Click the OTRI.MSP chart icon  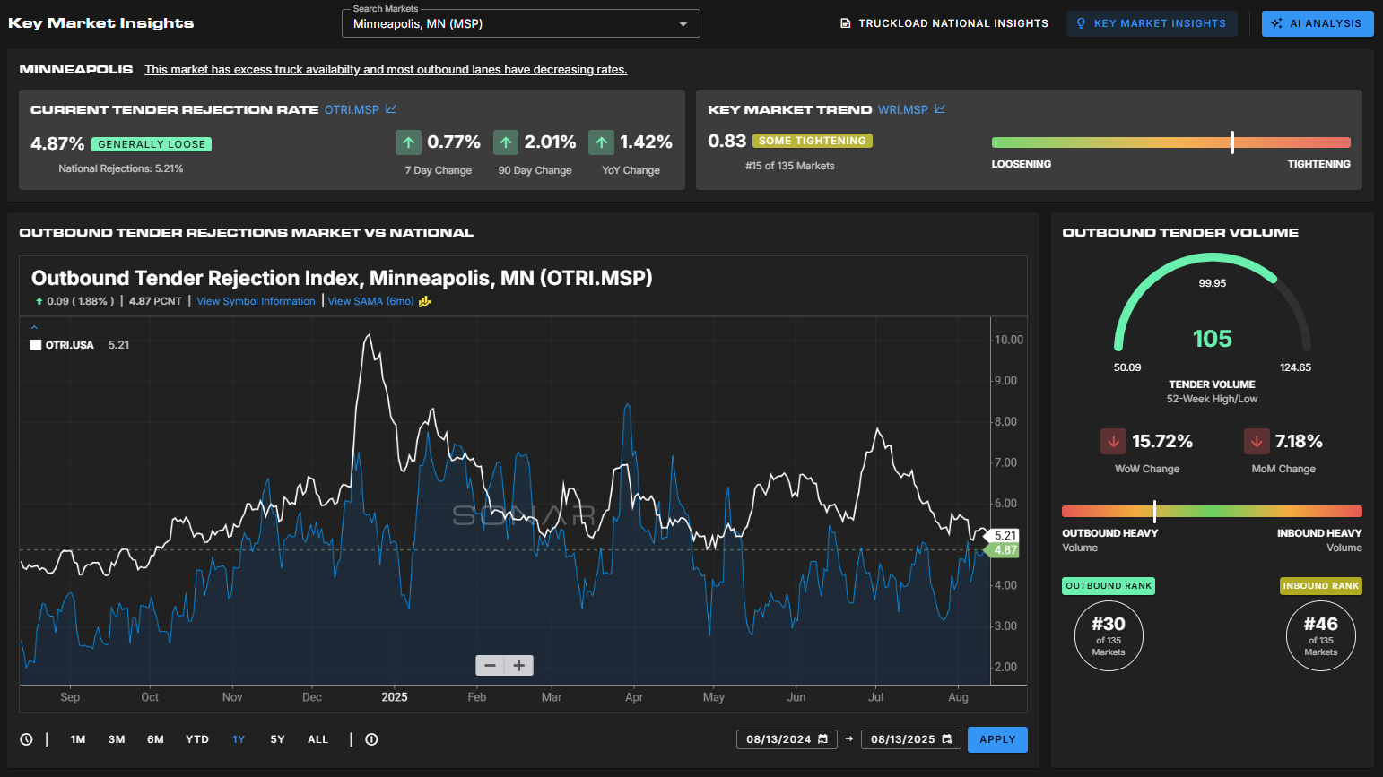pos(391,109)
